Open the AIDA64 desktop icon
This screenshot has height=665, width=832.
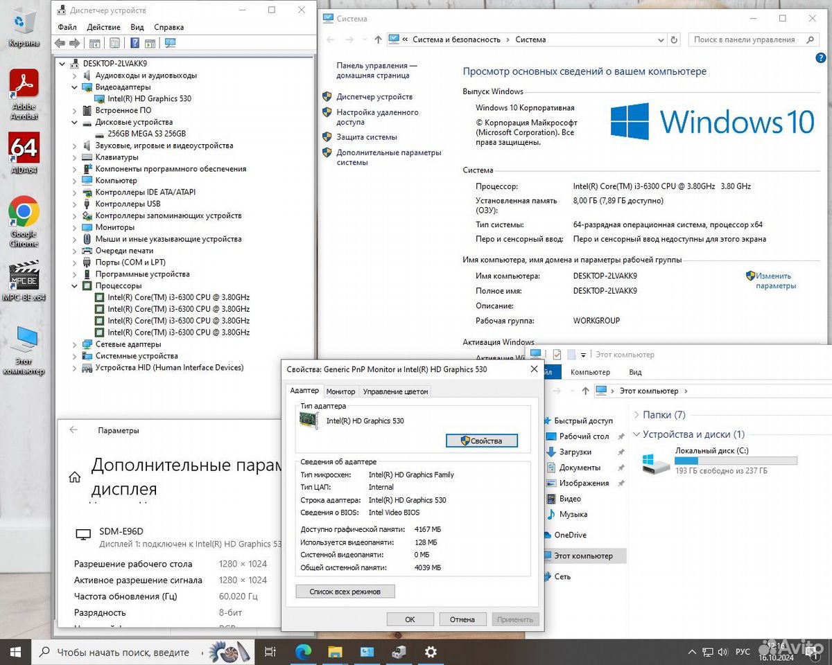24,153
